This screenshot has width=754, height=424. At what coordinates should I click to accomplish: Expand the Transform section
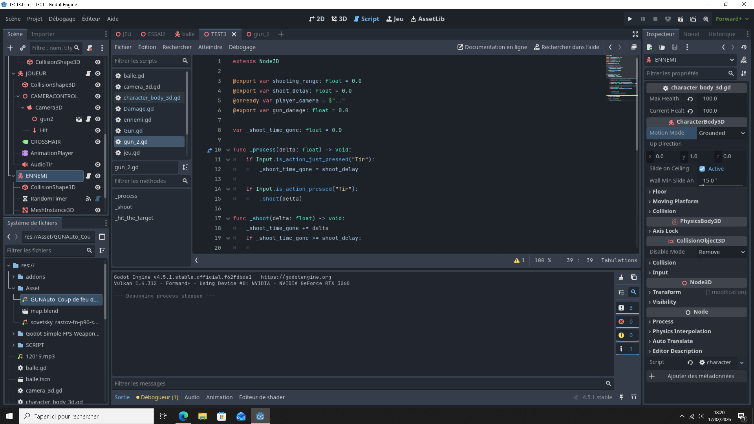pos(666,292)
